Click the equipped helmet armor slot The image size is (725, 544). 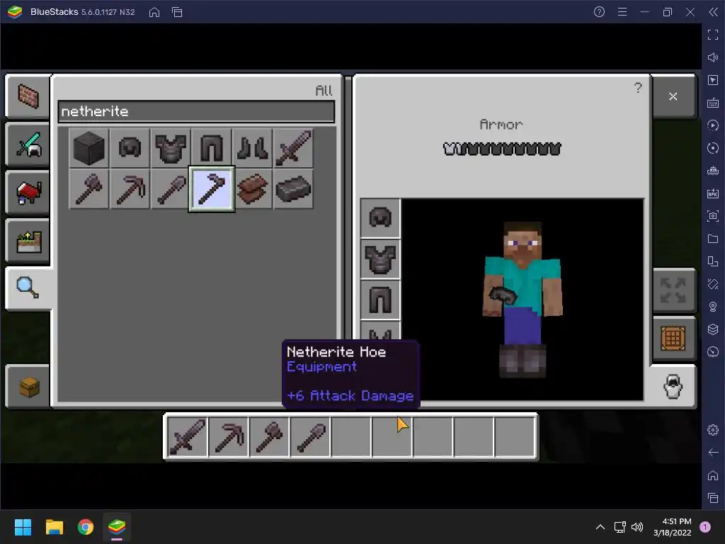pyautogui.click(x=380, y=218)
